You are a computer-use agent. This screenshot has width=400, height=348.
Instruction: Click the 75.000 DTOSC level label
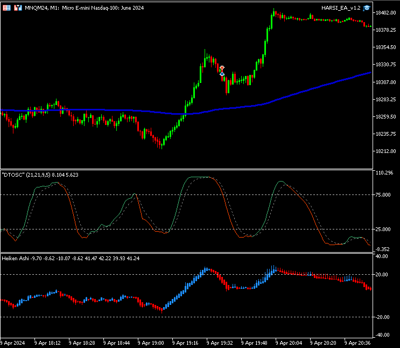383,195
